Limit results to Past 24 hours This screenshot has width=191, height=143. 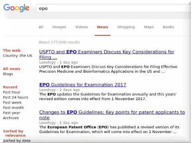coord(16,97)
